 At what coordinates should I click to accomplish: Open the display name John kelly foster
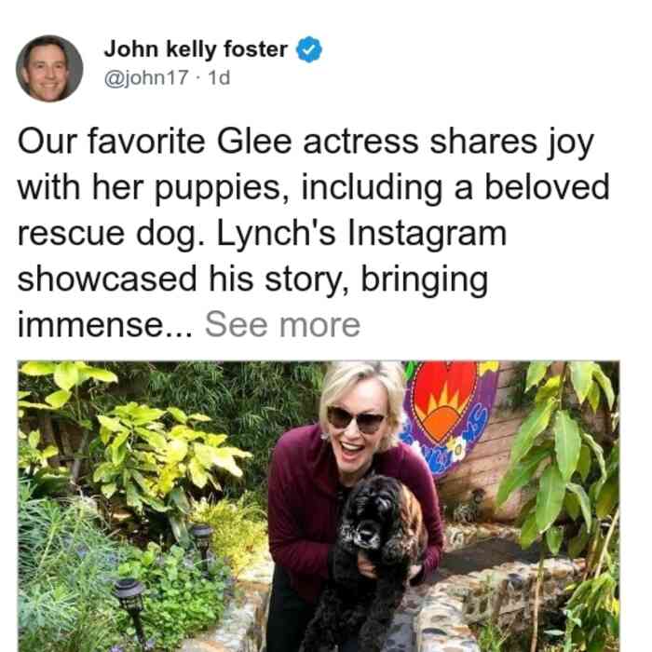click(x=196, y=49)
